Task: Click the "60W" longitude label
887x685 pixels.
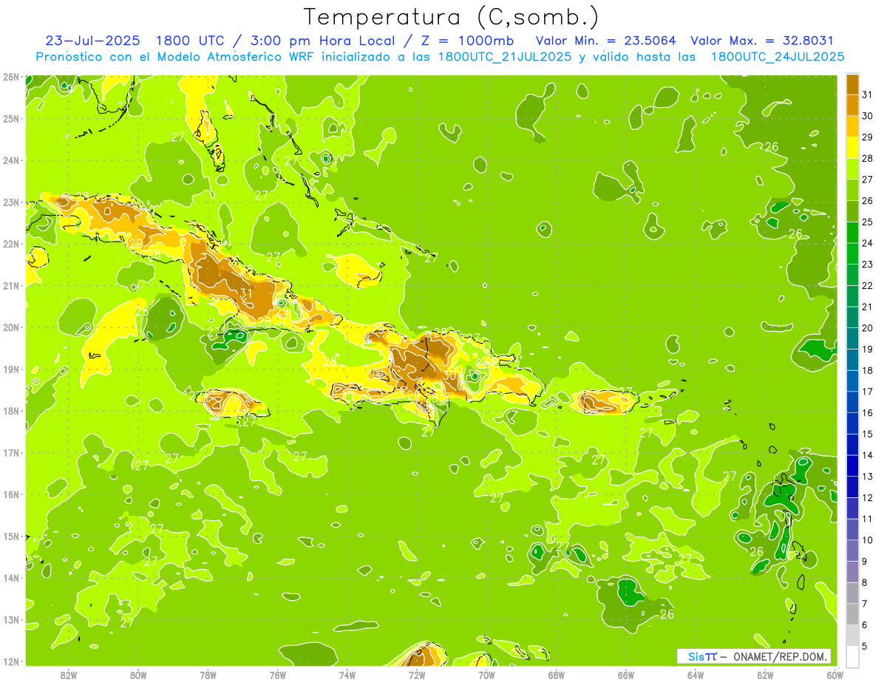Action: (x=835, y=674)
